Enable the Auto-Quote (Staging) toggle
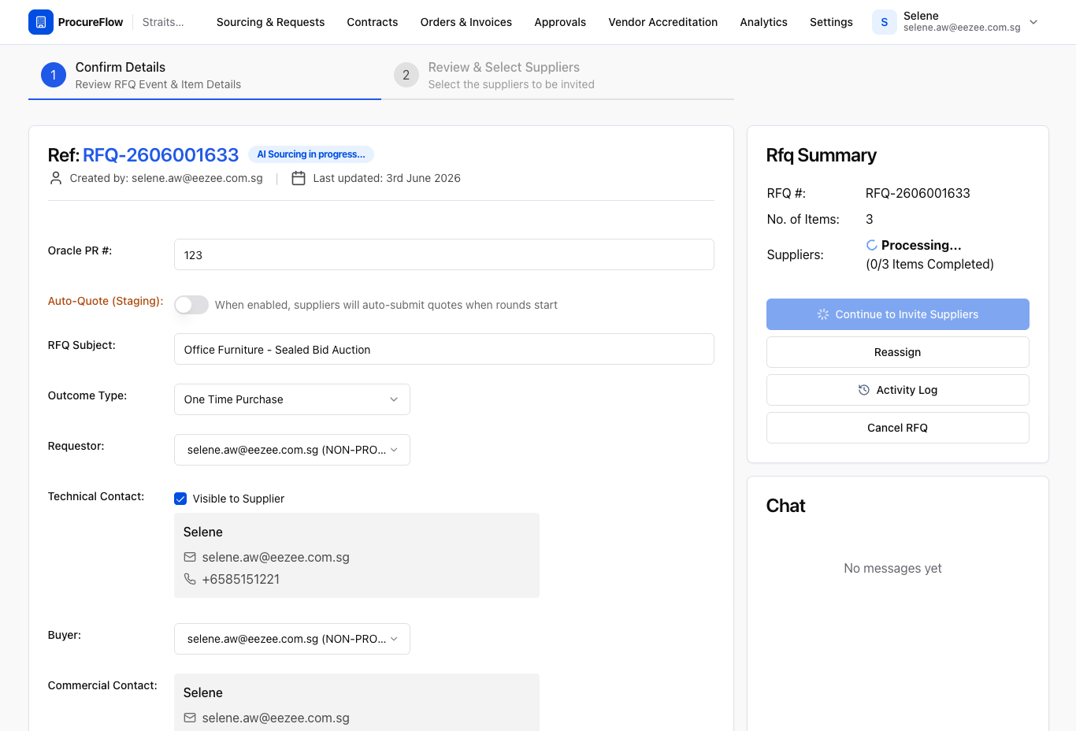Viewport: 1076px width, 731px height. pyautogui.click(x=191, y=305)
